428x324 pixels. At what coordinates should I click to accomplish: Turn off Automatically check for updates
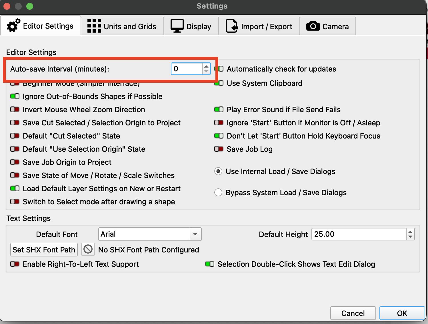click(x=219, y=69)
